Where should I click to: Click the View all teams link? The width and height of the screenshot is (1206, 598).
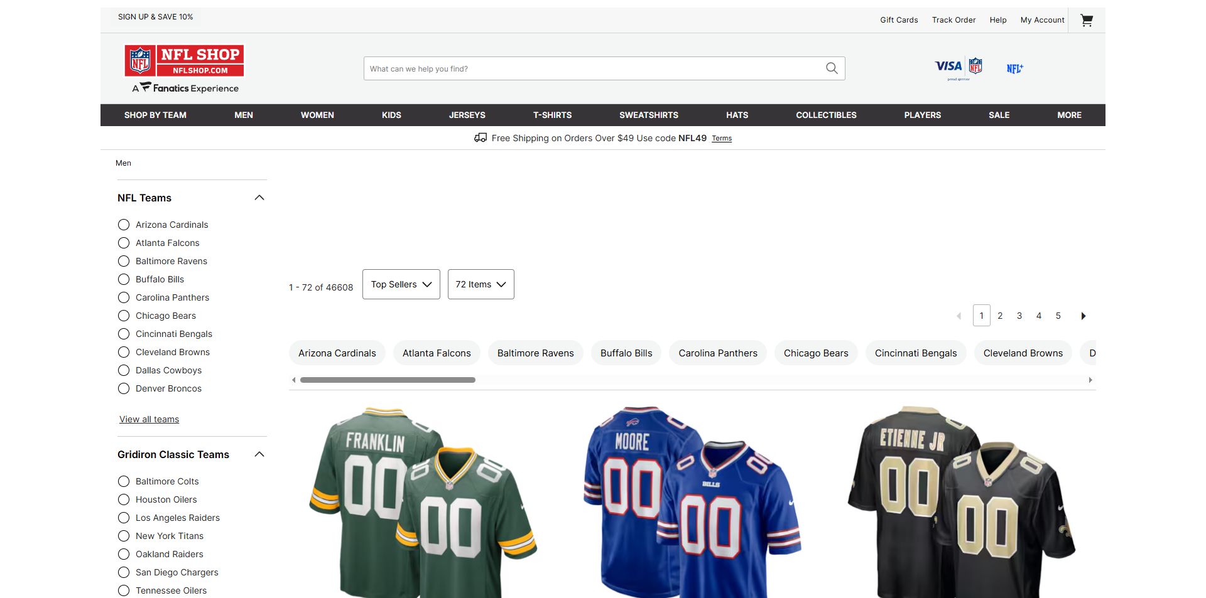click(149, 419)
